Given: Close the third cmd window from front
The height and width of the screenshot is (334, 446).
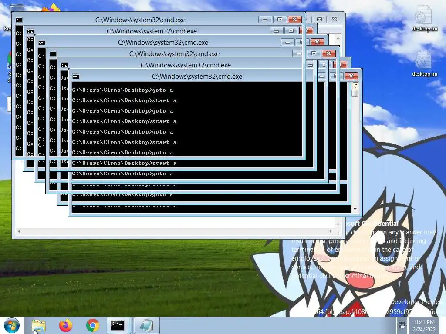Looking at the screenshot, I should coord(318,42).
